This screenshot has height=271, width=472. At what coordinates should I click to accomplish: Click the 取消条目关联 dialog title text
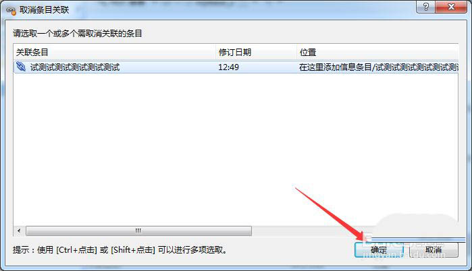pyautogui.click(x=45, y=10)
